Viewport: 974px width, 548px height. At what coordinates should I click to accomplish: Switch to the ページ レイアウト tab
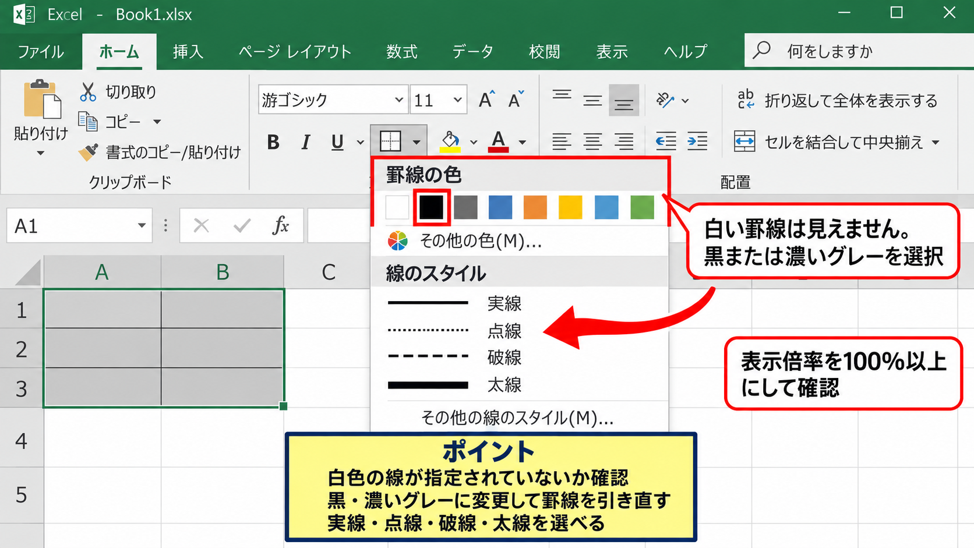(x=295, y=51)
